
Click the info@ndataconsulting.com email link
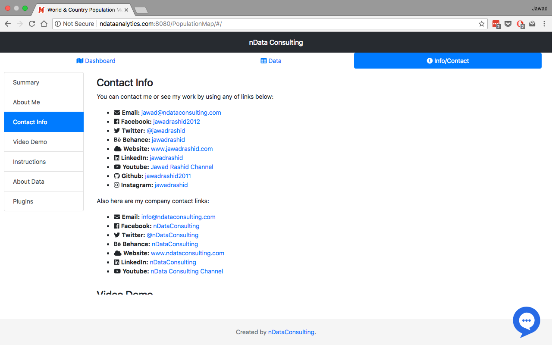coord(179,217)
